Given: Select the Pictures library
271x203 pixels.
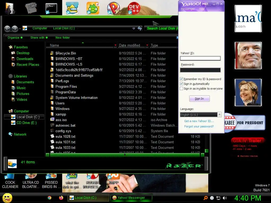Looking at the screenshot, I should tap(23, 94).
